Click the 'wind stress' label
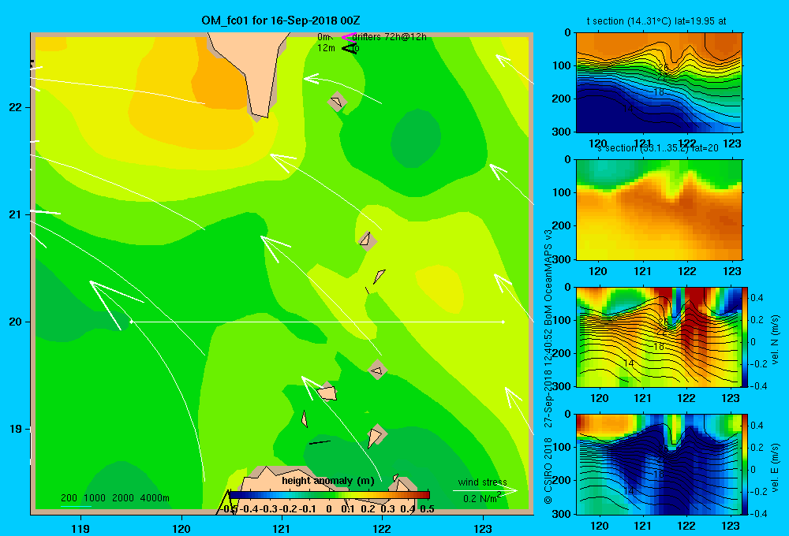 pyautogui.click(x=483, y=482)
